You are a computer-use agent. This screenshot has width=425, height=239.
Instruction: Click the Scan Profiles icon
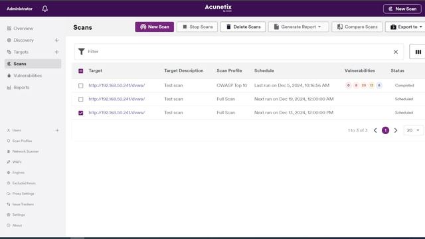tap(9, 141)
